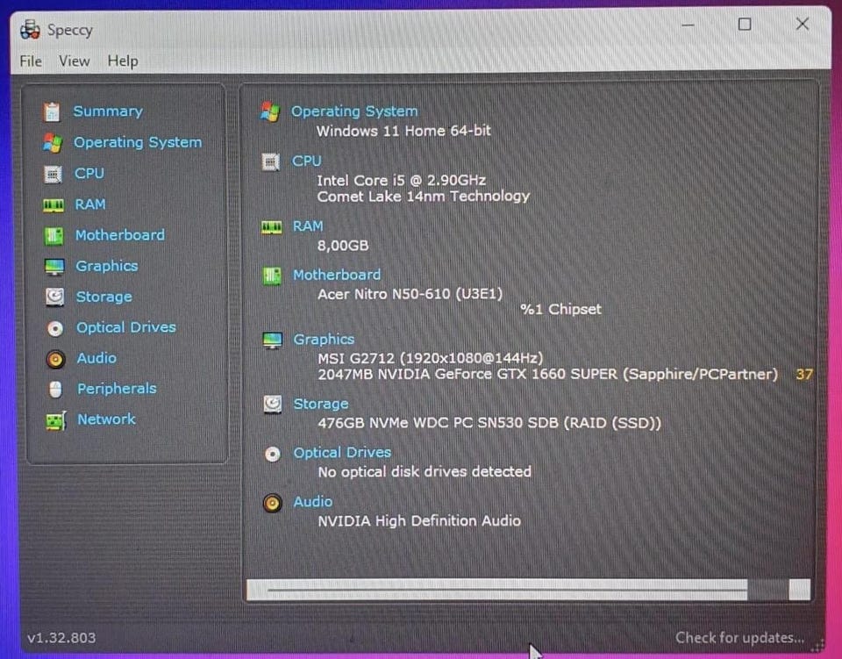This screenshot has width=842, height=659.
Task: Click the CPU chip icon in summary panel
Action: tap(271, 161)
